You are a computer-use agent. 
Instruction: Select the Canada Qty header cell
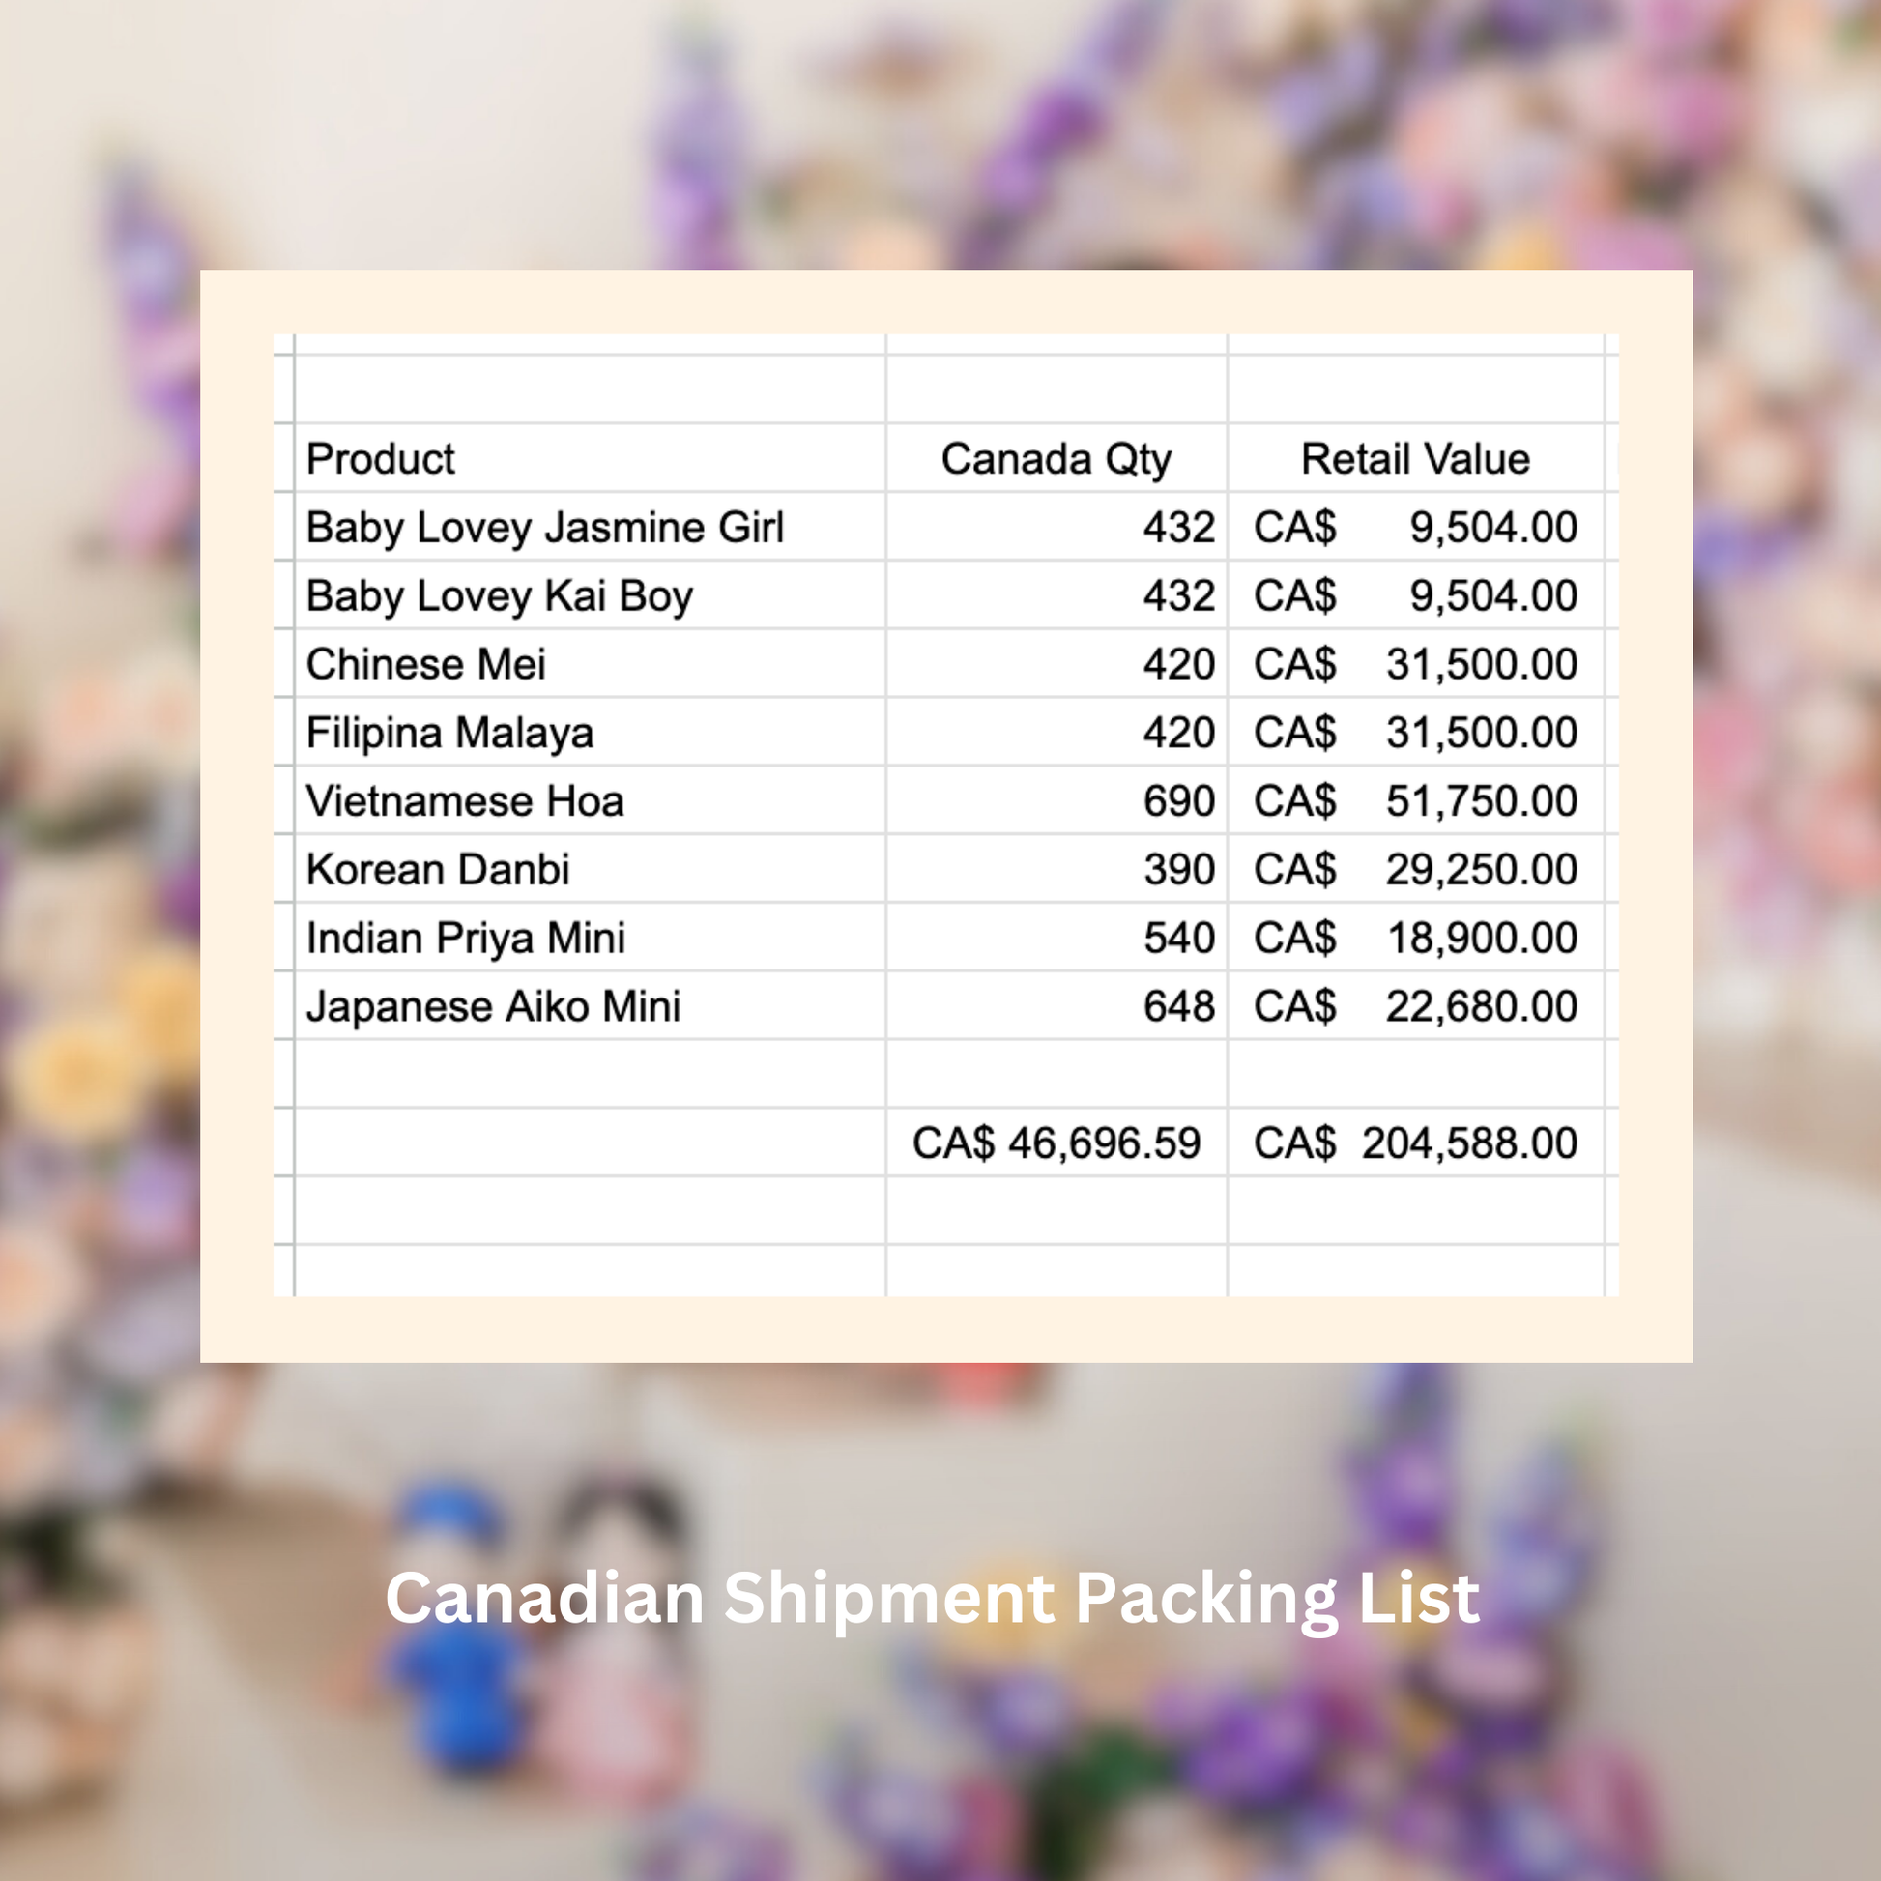[x=1056, y=458]
